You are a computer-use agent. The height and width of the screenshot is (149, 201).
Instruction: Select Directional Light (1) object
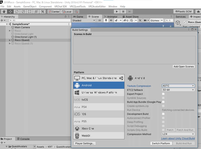click(26, 37)
